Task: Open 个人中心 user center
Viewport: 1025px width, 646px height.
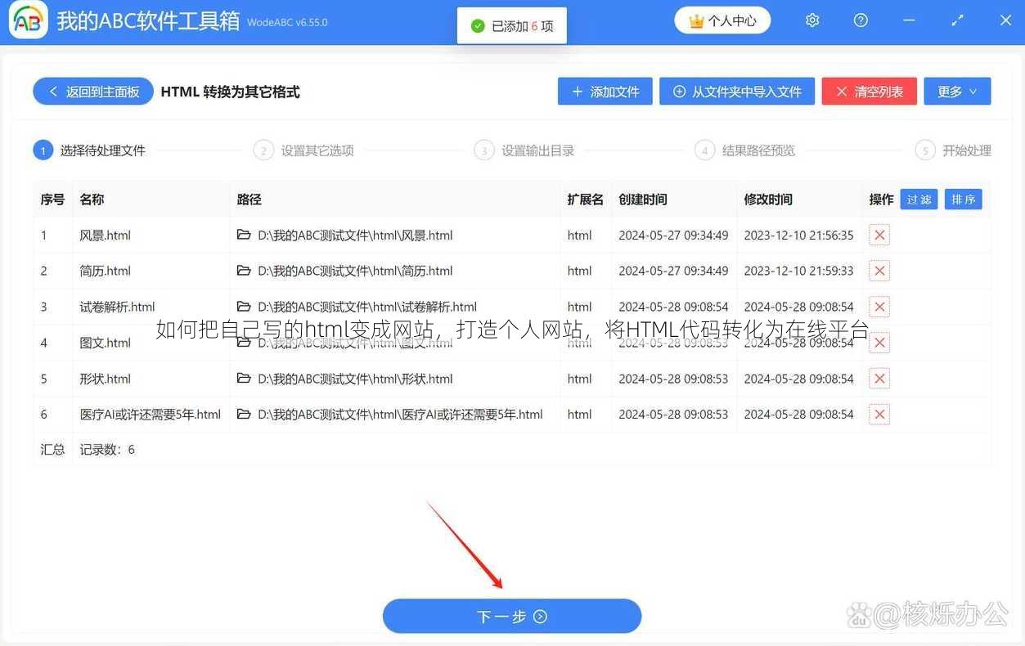Action: pyautogui.click(x=722, y=20)
